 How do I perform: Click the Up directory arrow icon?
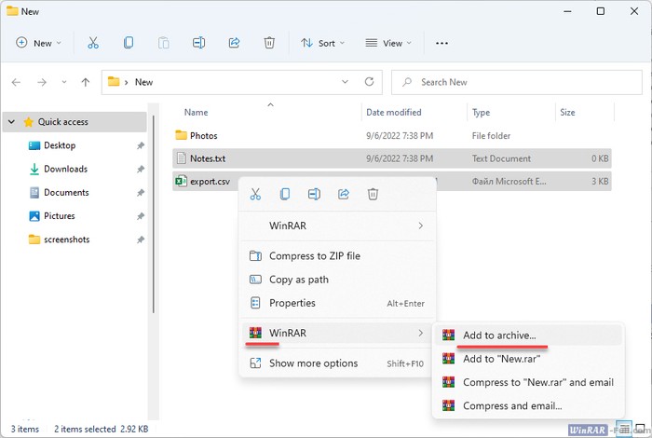tap(86, 82)
